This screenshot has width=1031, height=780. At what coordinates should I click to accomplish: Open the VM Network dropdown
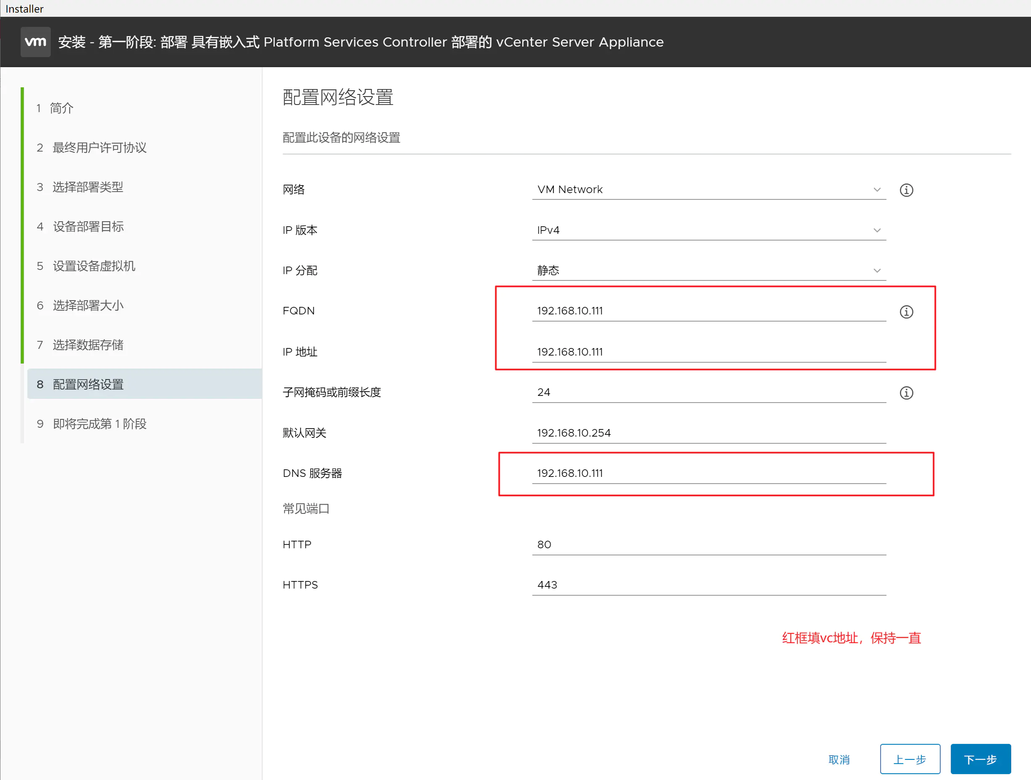[x=709, y=189]
